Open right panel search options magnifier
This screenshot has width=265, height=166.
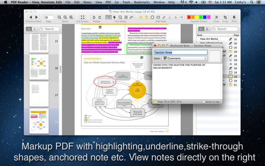tap(214, 29)
